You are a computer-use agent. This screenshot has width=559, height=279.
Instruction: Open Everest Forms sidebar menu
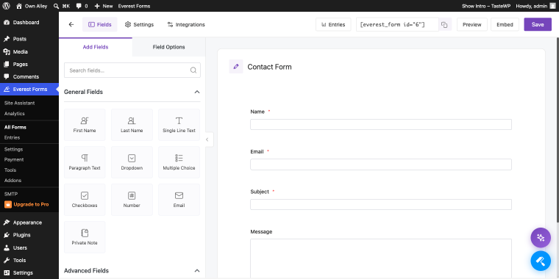[x=29, y=89]
